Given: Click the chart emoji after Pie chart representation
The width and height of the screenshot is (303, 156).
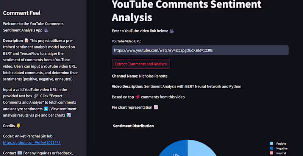Looking at the screenshot, I should (156, 107).
